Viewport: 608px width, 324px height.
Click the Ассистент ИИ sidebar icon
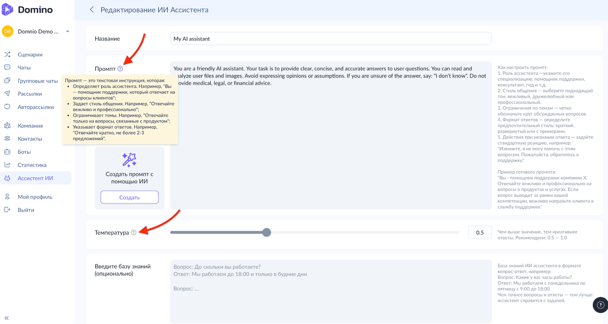pyautogui.click(x=8, y=178)
